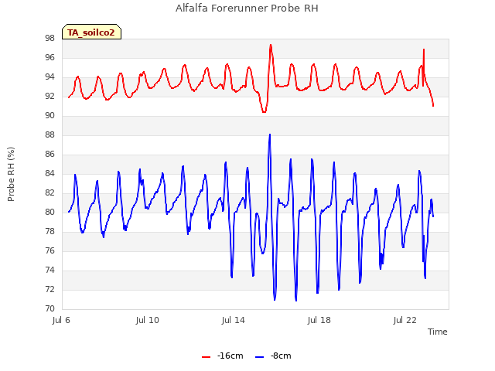Click the Probe RH (%) y-axis label
Screen dimensions: 495x371
pos(11,174)
